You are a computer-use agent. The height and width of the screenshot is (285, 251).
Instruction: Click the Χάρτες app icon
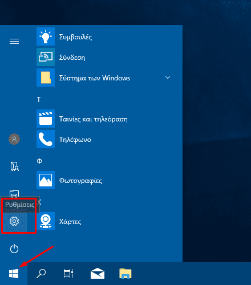click(x=46, y=221)
